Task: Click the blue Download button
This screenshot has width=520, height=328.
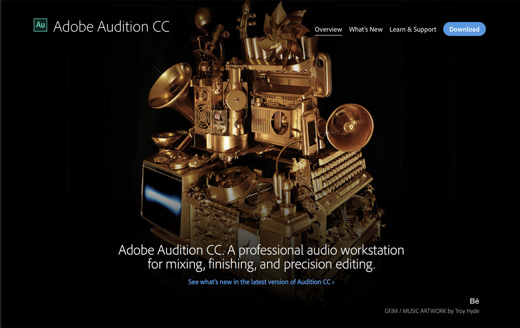Action: coord(465,29)
